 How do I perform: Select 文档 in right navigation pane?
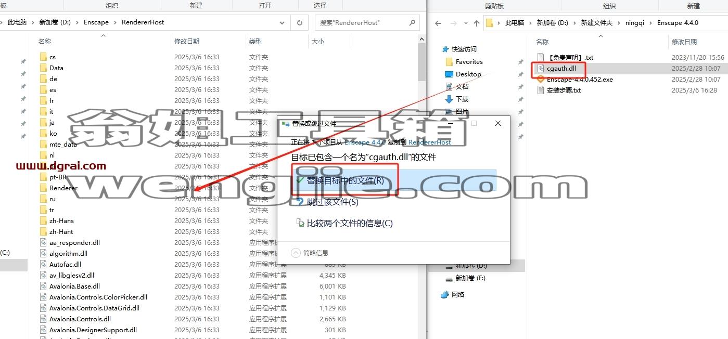[x=462, y=87]
